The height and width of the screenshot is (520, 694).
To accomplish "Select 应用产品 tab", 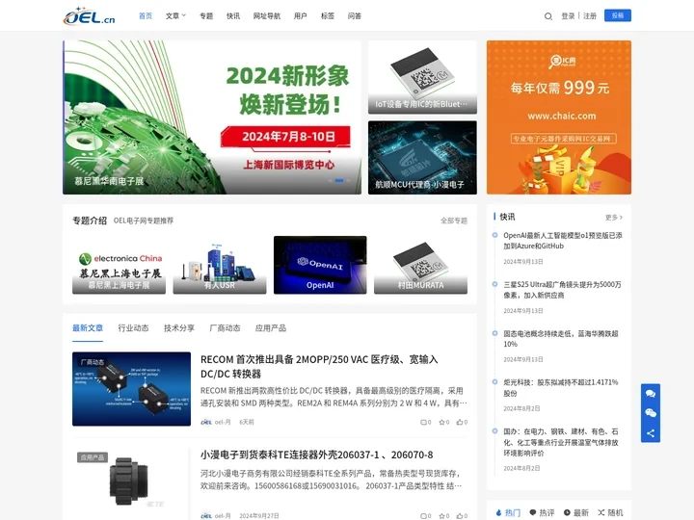I will click(271, 328).
